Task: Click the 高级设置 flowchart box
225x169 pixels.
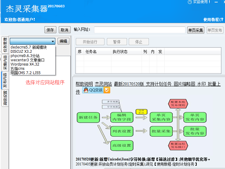Action: click(122, 146)
